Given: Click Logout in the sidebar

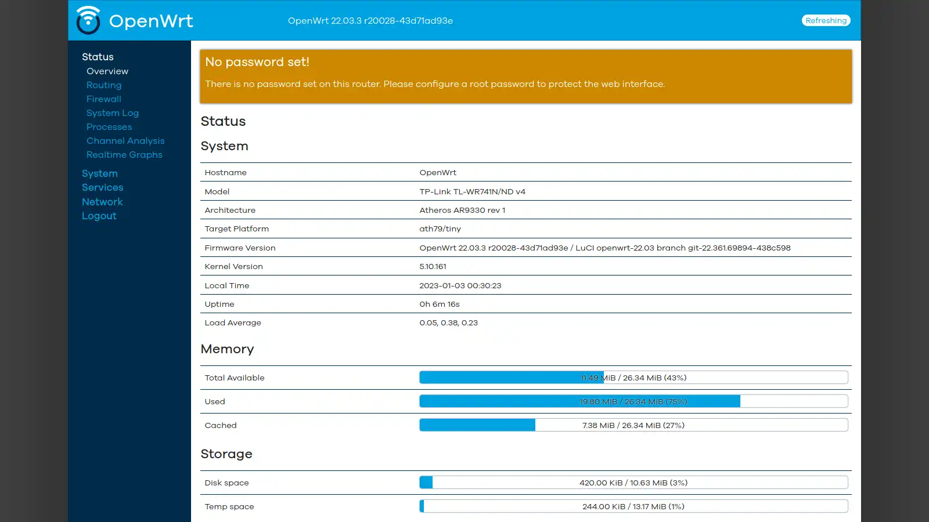Looking at the screenshot, I should tap(99, 215).
